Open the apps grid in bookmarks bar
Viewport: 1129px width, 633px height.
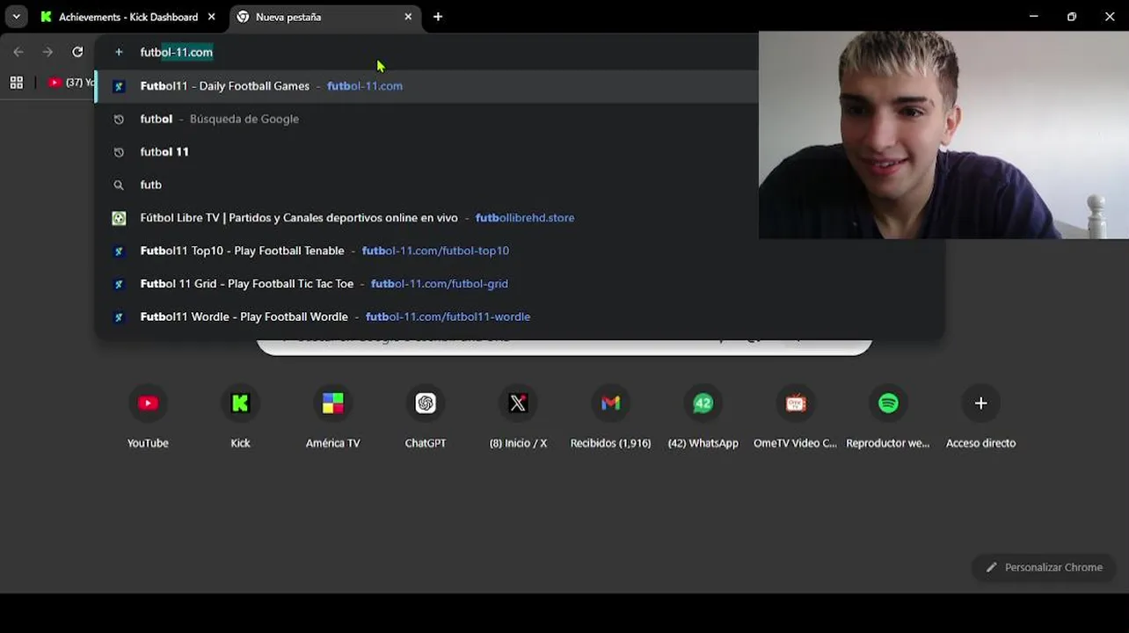pyautogui.click(x=16, y=83)
